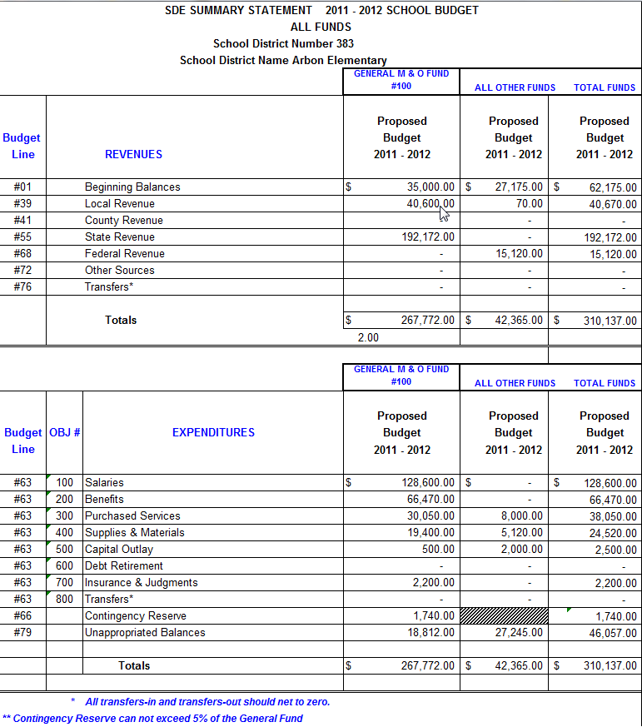Click the EXPENDITURES heading cell
The width and height of the screenshot is (642, 727).
pos(213,432)
